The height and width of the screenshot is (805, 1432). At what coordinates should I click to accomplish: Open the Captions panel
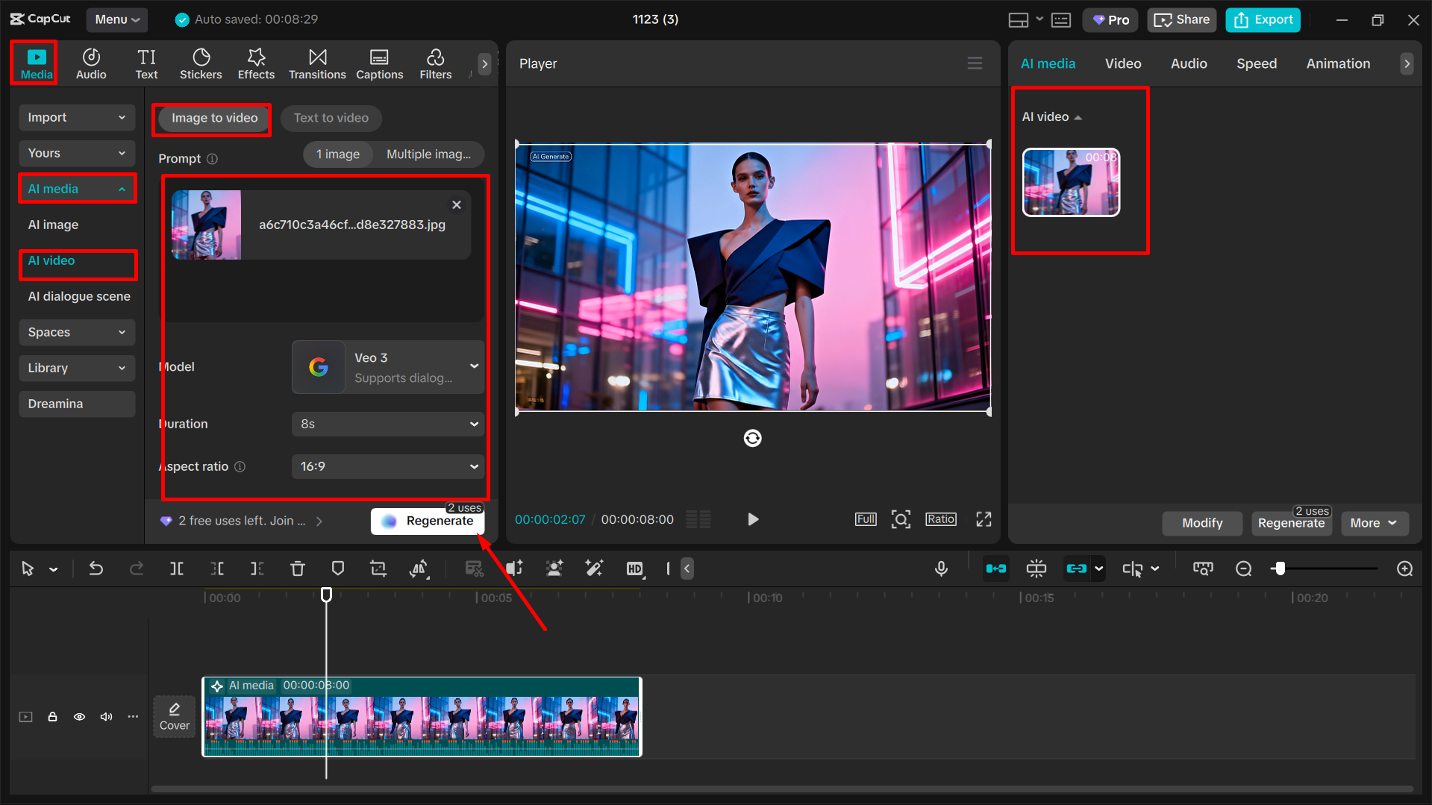pyautogui.click(x=379, y=63)
